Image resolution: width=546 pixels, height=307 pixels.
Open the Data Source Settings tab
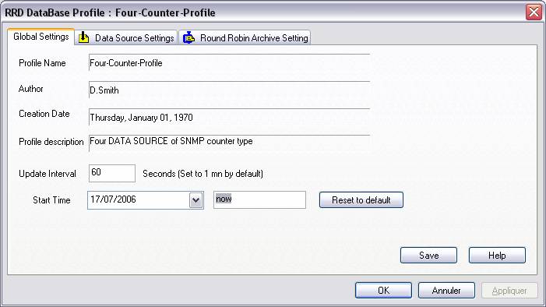126,37
